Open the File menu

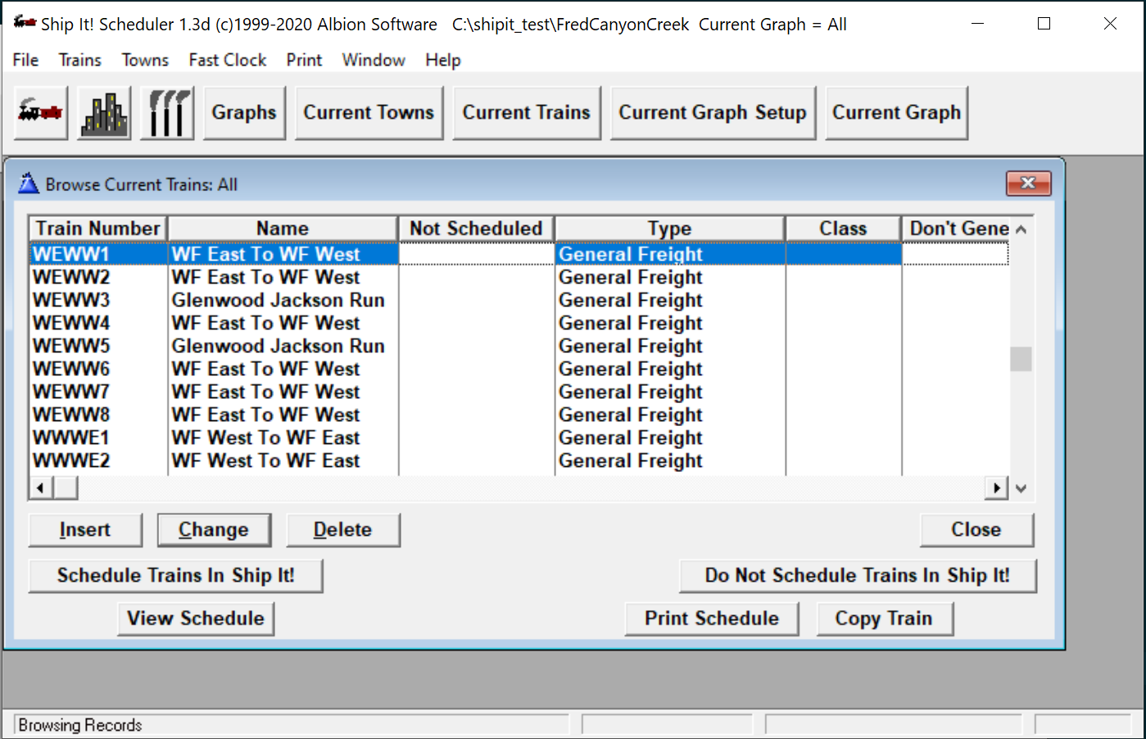point(25,60)
